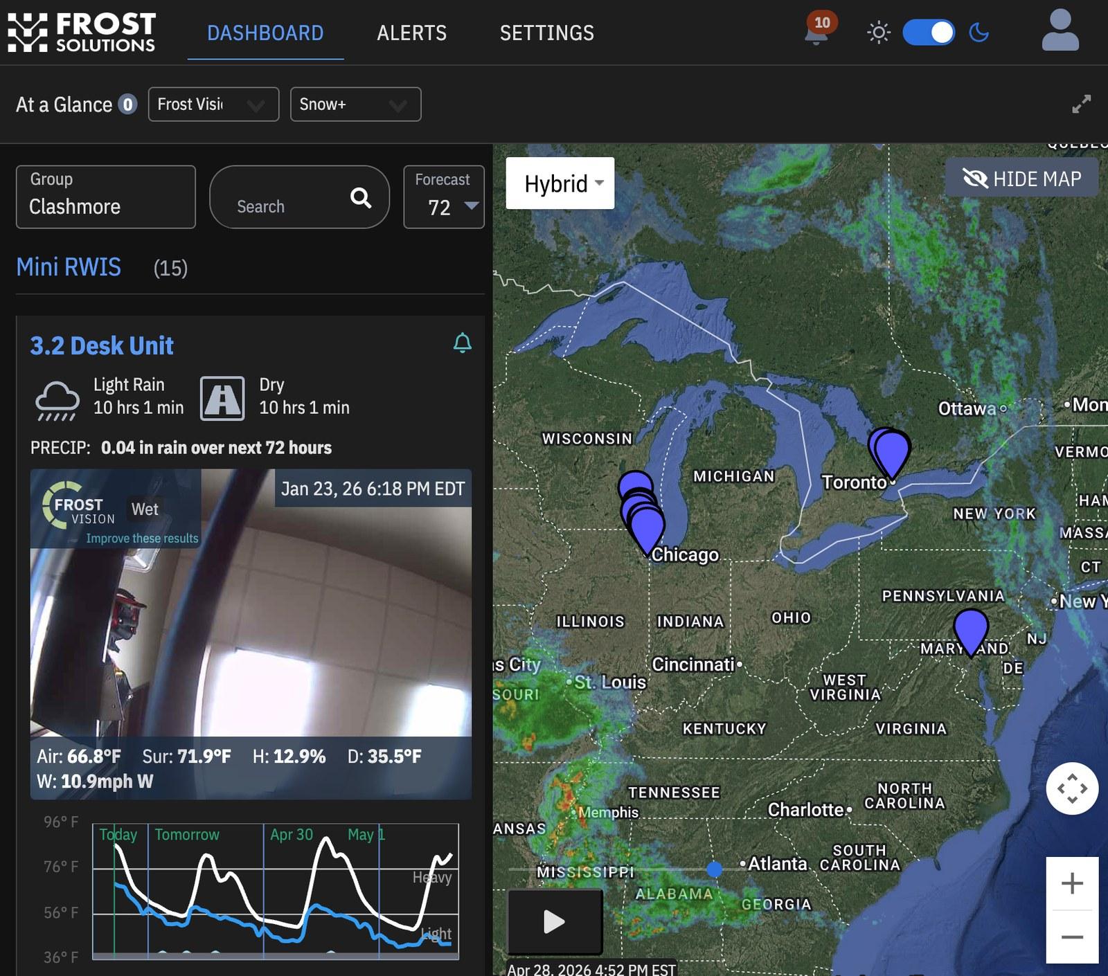The height and width of the screenshot is (976, 1108).
Task: Open the Settings tab
Action: coord(546,33)
